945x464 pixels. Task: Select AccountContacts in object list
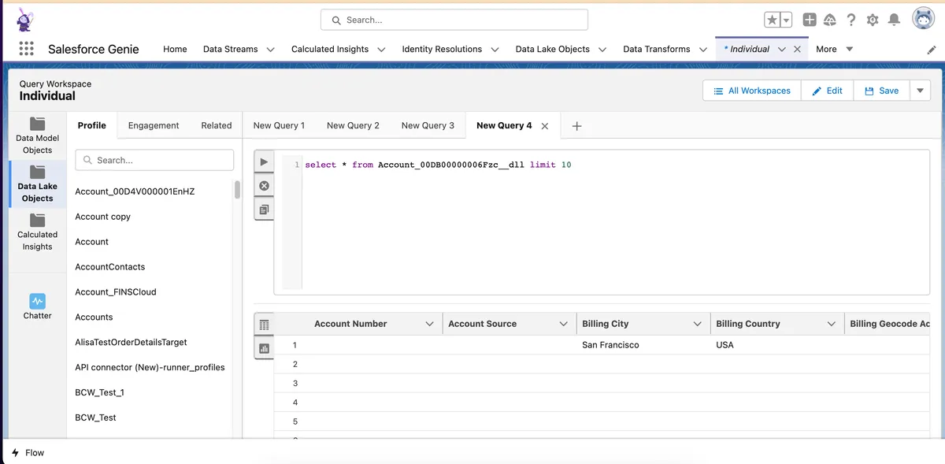[x=110, y=267]
